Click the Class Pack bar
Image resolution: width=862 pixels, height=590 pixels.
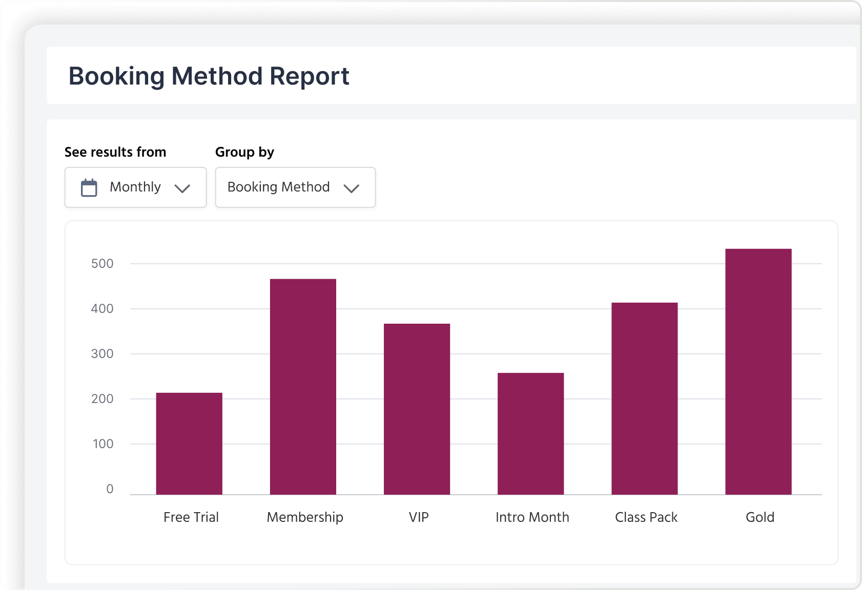click(645, 398)
